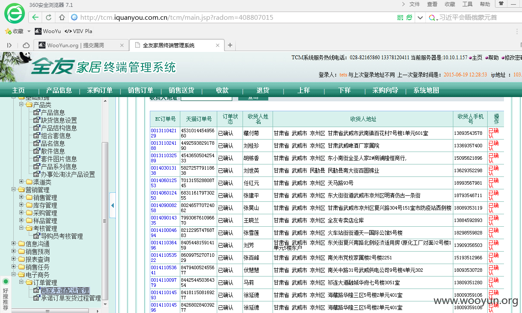Expand the 信息沟通 folder
Screen dimensions: 522x313
14,244
